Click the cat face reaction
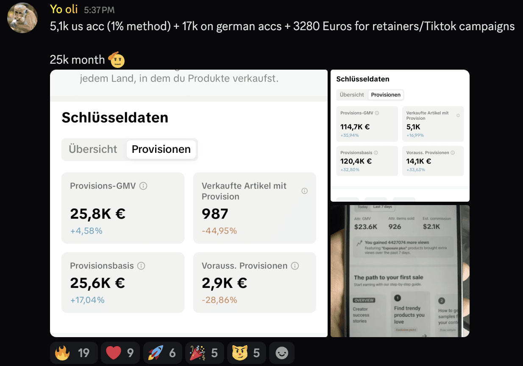The width and height of the screenshot is (523, 366). [247, 353]
